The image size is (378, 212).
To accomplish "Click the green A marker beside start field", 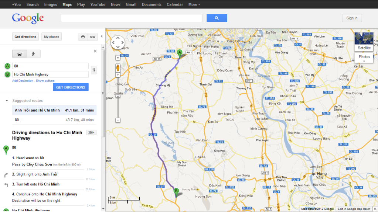I will pyautogui.click(x=7, y=66).
